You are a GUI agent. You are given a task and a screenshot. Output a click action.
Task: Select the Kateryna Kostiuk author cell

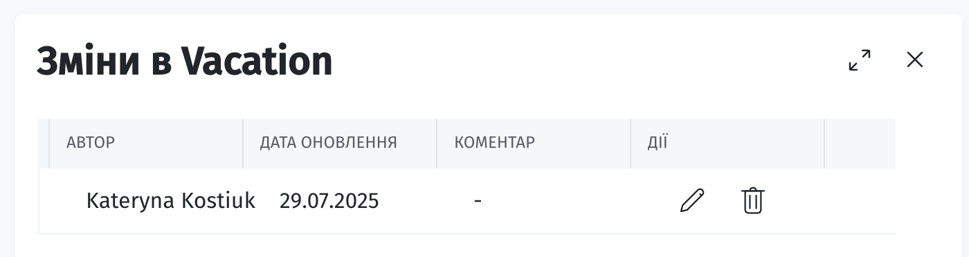coord(171,201)
